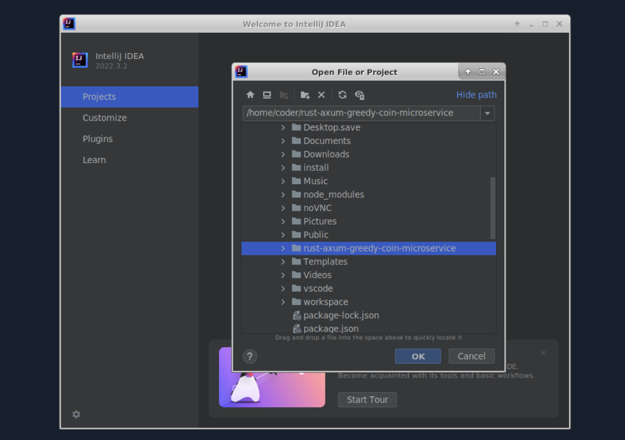Viewport: 625px width, 440px height.
Task: Click the folder icon beside Music
Action: click(x=296, y=181)
